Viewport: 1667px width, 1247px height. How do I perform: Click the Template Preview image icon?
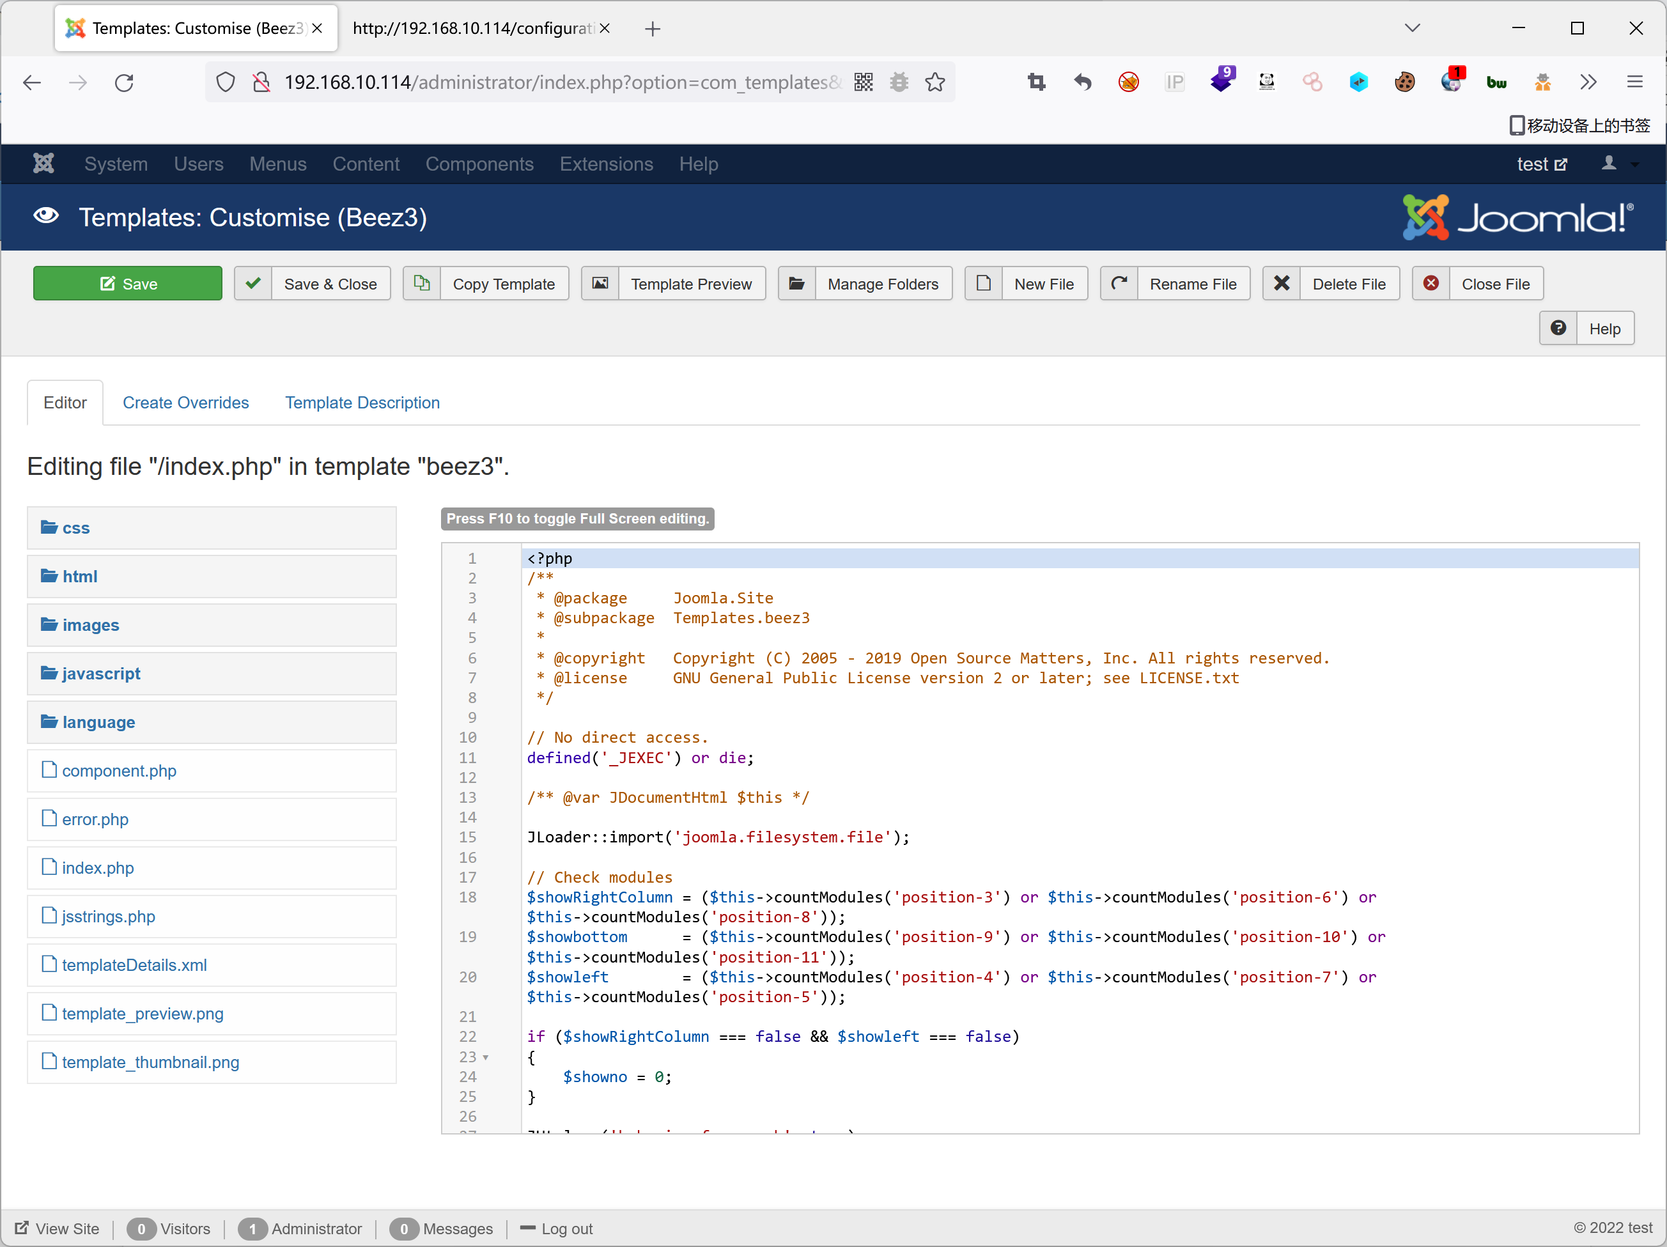pyautogui.click(x=600, y=283)
